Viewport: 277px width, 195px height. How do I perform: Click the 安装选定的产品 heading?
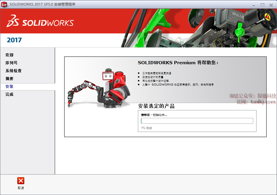click(156, 106)
